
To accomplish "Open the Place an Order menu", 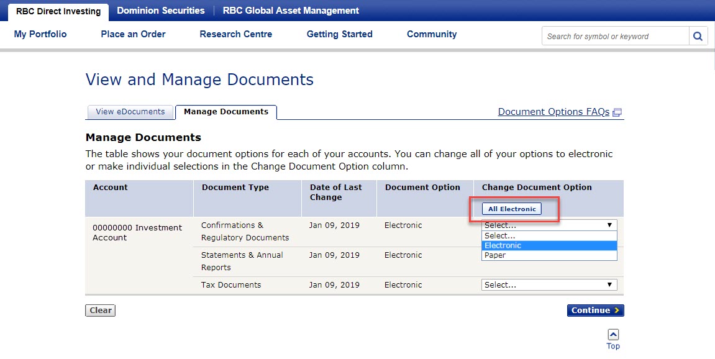I will click(x=133, y=34).
